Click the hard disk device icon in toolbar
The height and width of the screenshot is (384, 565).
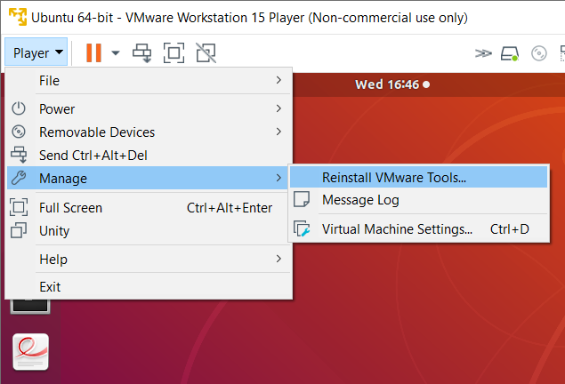[509, 53]
